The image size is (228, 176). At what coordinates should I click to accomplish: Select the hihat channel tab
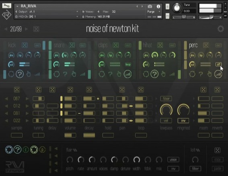coord(147,45)
